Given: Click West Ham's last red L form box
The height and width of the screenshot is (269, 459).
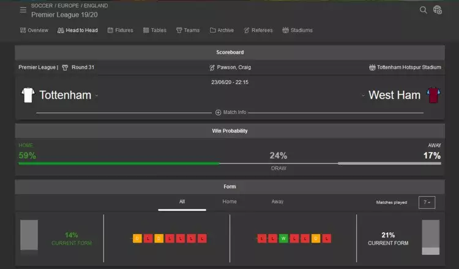Looking at the screenshot, I should (326, 238).
